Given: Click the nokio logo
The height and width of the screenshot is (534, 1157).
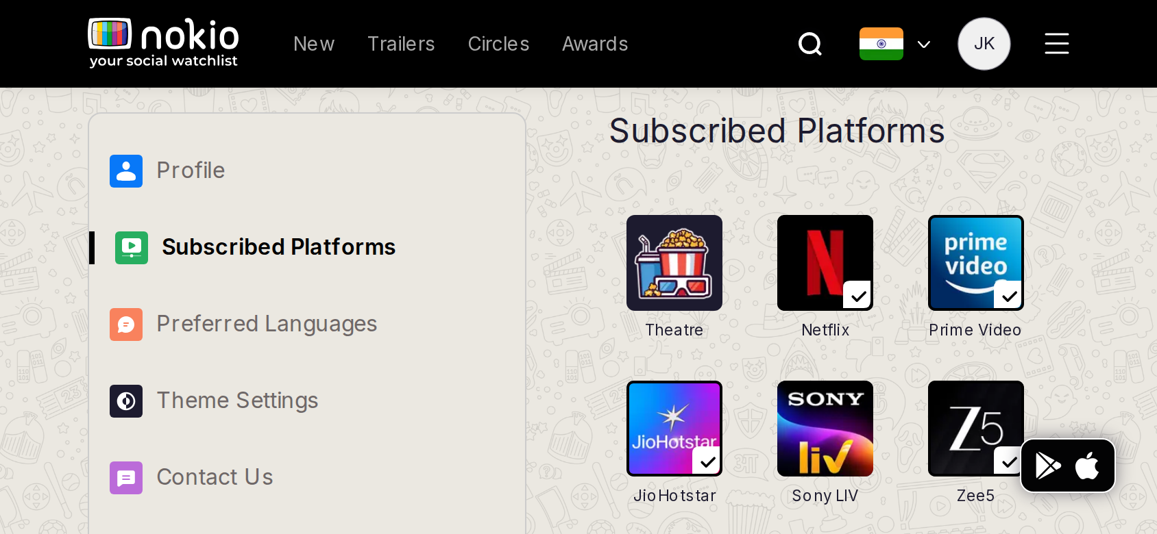Looking at the screenshot, I should pyautogui.click(x=163, y=43).
